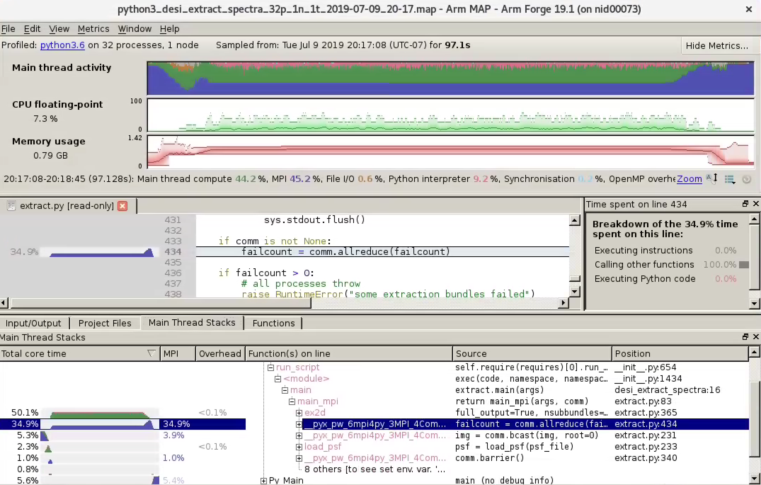This screenshot has height=485, width=761.
Task: Click the right arrow of the code editor scrollbar
Action: (x=563, y=303)
